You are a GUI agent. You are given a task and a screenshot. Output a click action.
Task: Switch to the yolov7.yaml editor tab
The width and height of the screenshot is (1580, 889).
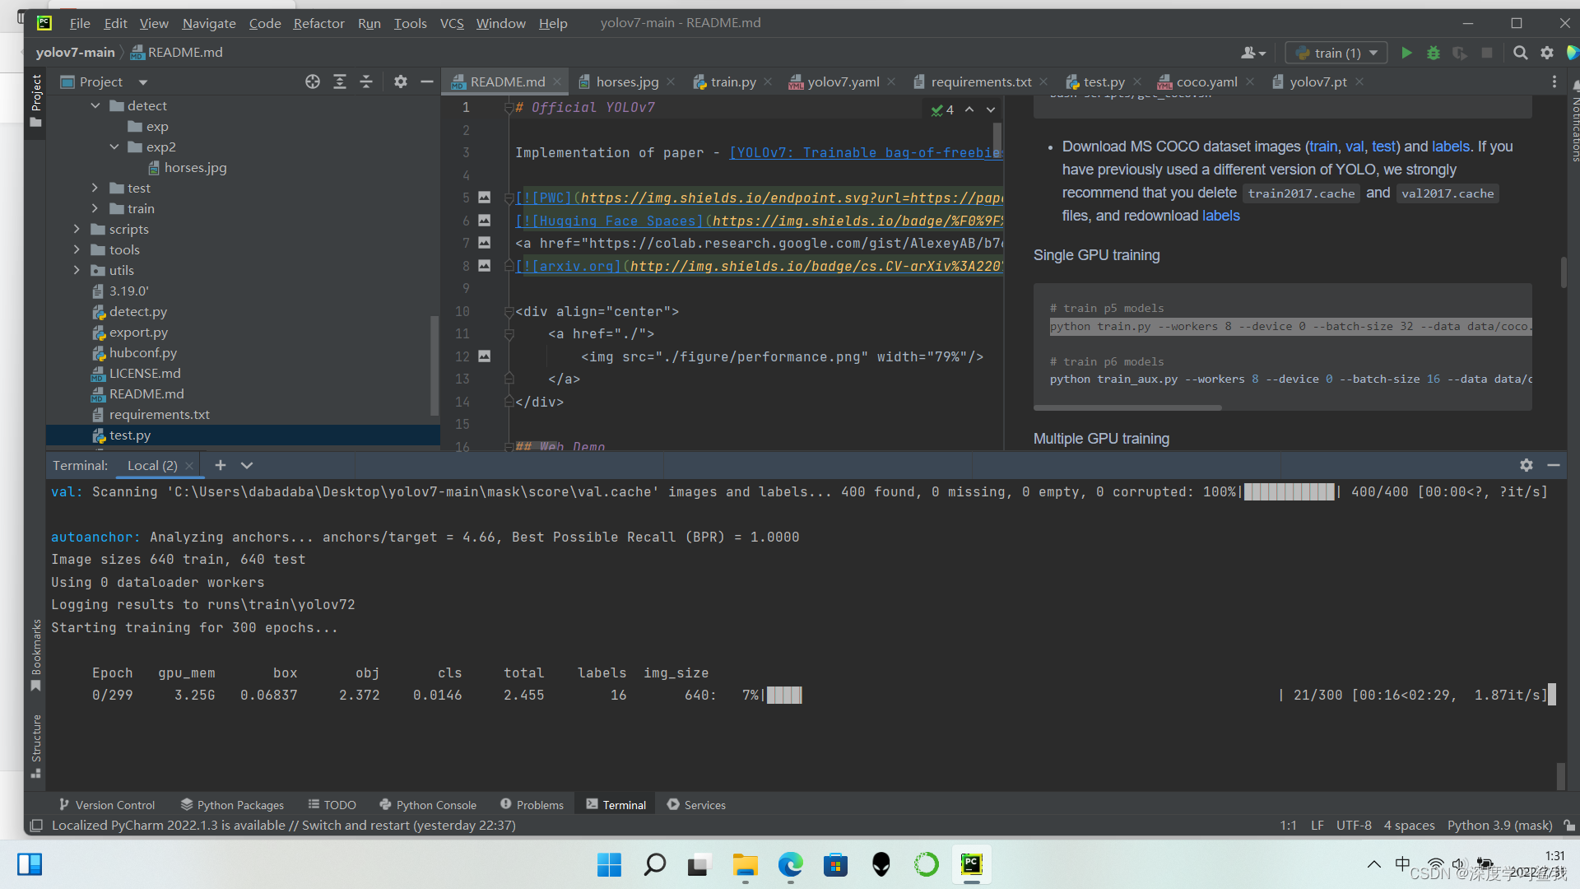point(843,81)
